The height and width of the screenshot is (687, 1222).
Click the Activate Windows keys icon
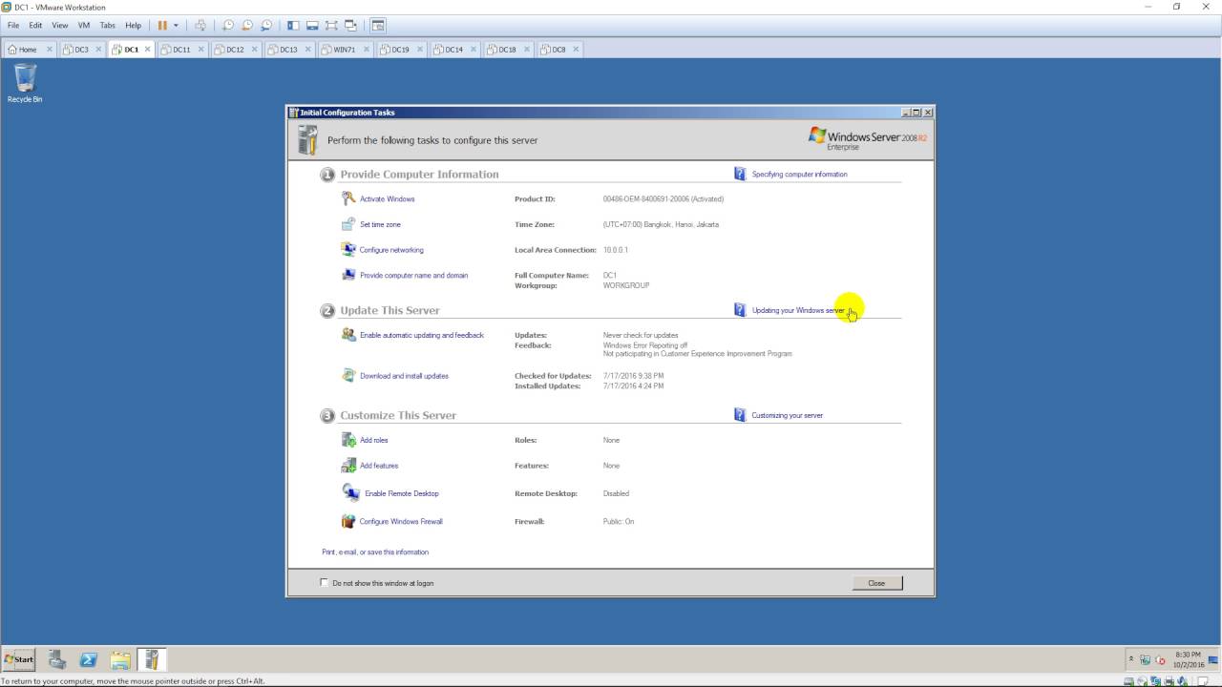[348, 198]
